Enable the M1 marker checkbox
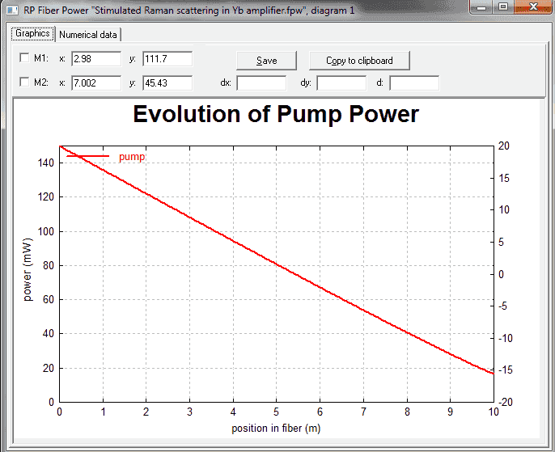 pos(24,57)
